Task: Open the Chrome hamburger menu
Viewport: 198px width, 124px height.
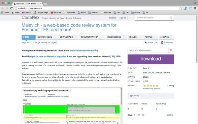Action: (195, 8)
